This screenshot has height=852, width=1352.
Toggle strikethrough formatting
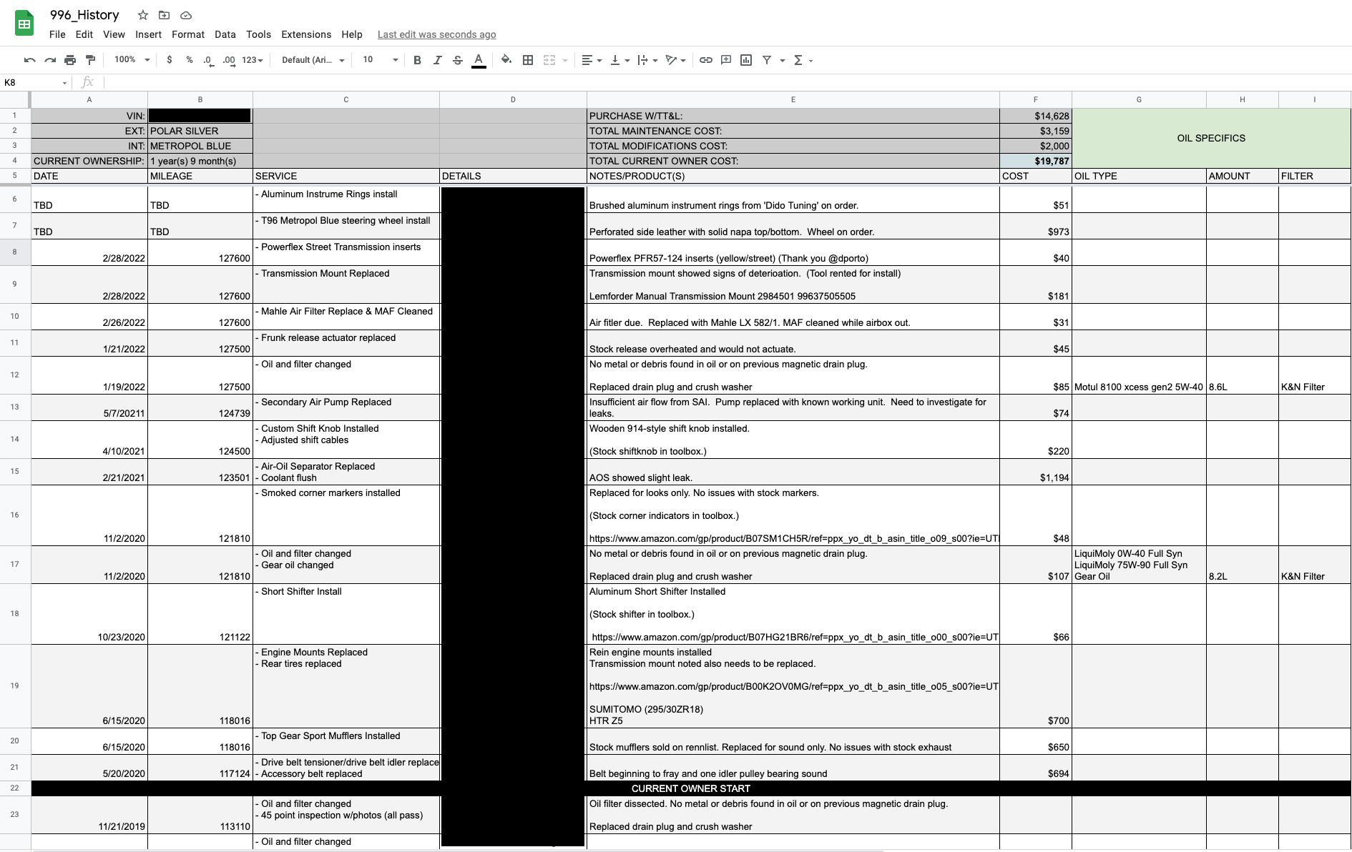pos(457,60)
